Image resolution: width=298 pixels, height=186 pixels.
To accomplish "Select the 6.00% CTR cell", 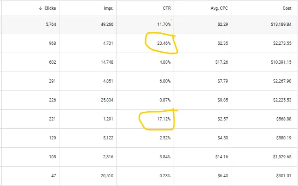I will tap(164, 81).
